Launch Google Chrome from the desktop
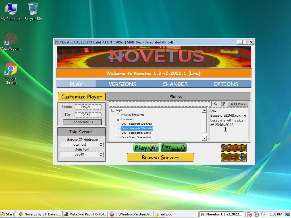Screen dimensions: 291x218 (x=11, y=73)
